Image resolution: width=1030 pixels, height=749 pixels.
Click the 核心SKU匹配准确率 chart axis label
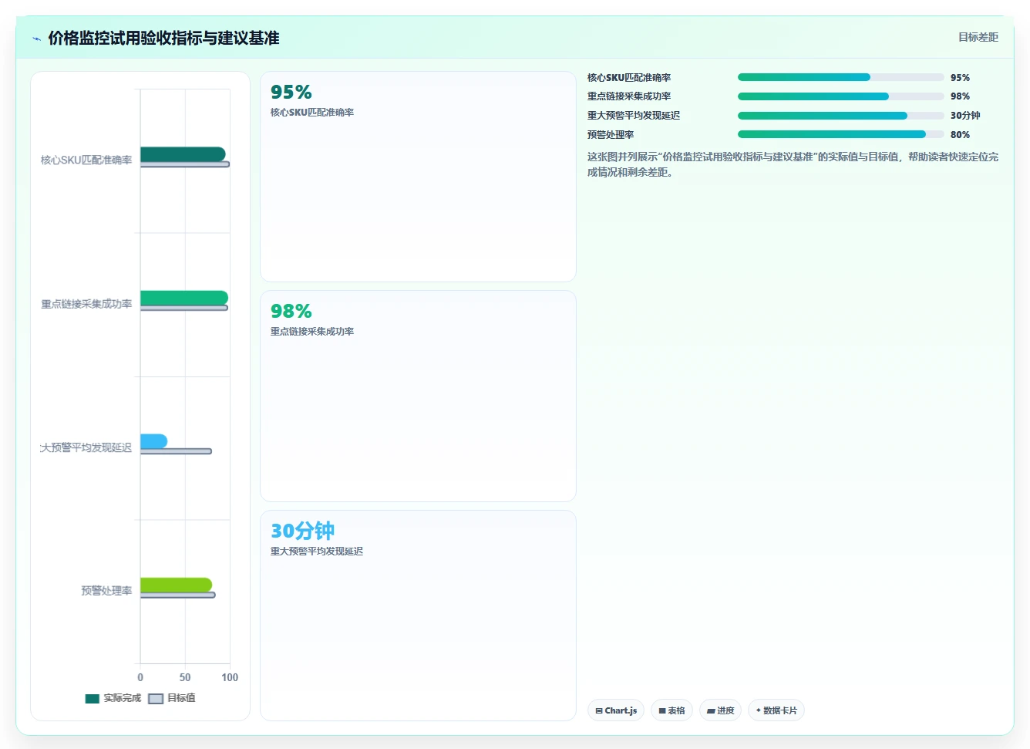coord(86,160)
